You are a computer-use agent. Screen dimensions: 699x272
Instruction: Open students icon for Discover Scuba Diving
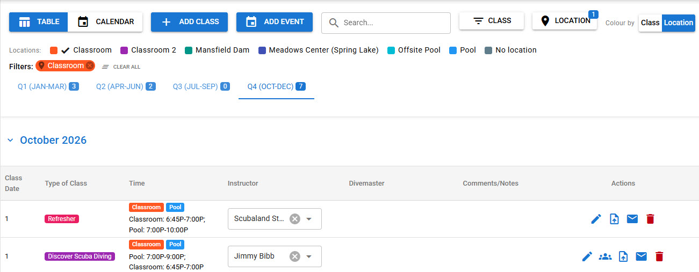click(x=605, y=256)
